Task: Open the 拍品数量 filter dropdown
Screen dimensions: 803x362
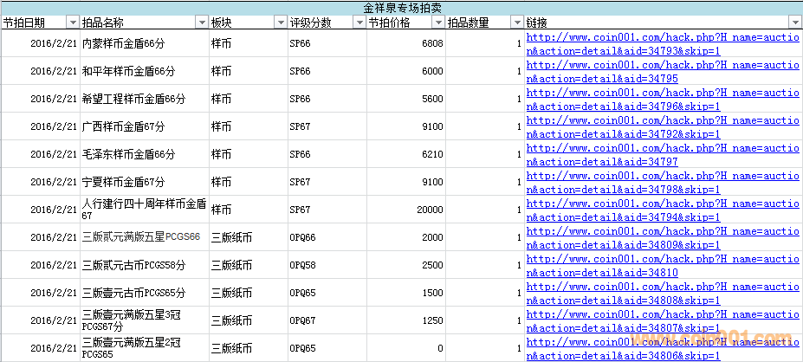Action: coord(517,23)
